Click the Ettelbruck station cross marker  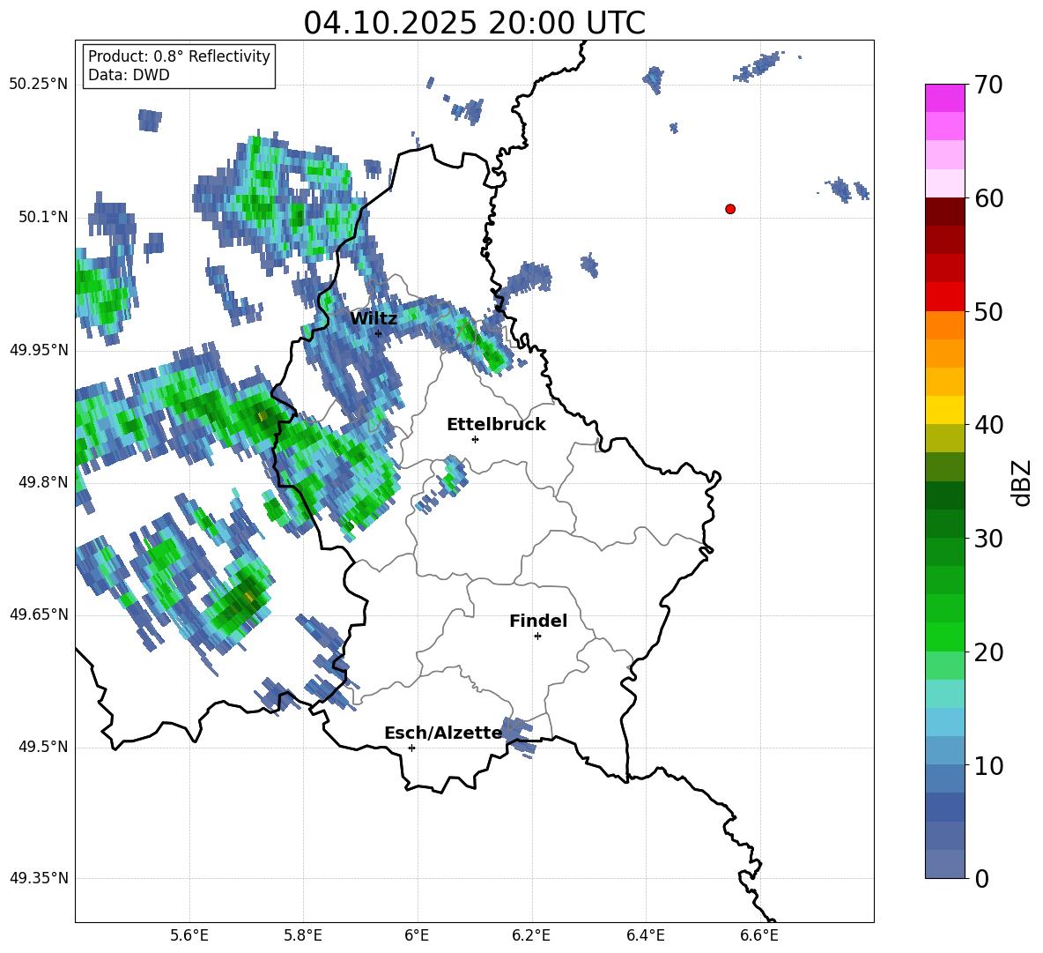coord(475,439)
